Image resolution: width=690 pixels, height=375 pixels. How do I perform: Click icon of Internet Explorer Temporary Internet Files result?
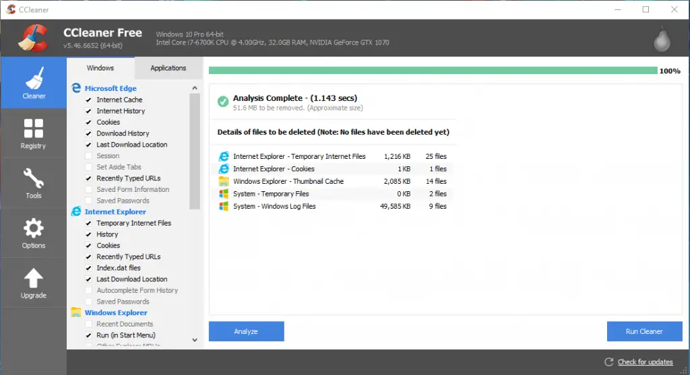(x=224, y=156)
